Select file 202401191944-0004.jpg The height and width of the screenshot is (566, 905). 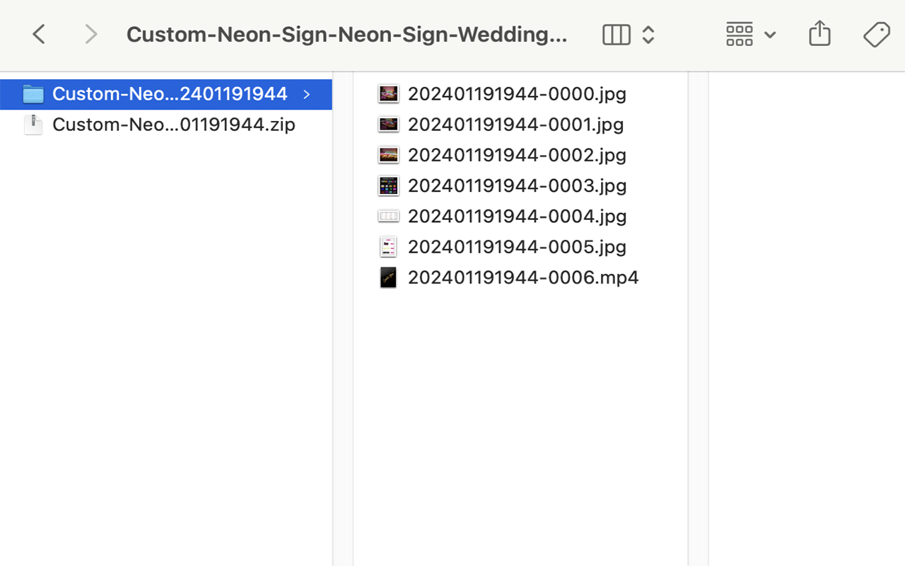click(517, 216)
